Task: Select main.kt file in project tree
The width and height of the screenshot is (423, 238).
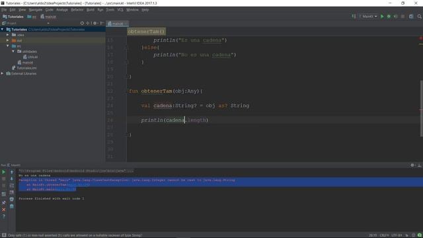Action: 25,62
